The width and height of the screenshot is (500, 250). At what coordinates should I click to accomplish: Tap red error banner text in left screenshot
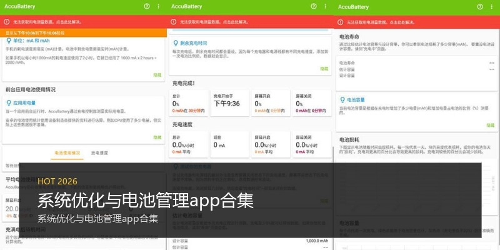point(47,22)
